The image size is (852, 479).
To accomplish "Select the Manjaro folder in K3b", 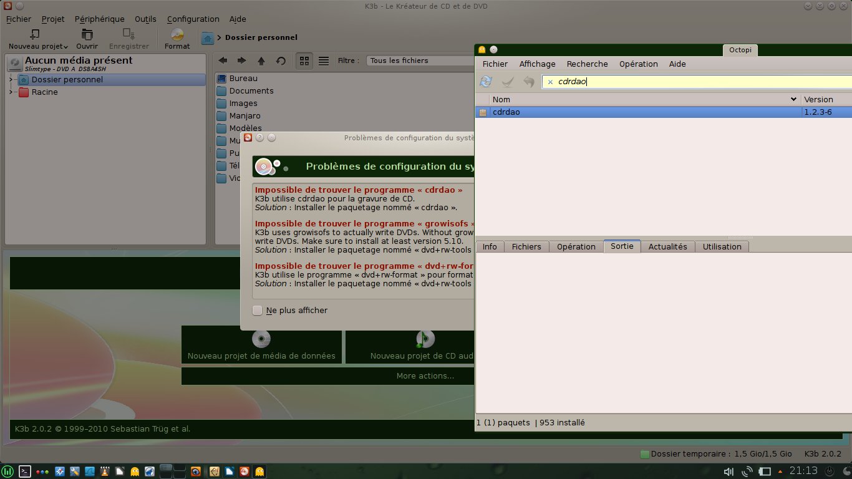I will [239, 115].
